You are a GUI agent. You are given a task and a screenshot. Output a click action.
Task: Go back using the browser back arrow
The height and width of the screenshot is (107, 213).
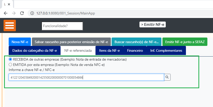coord(6,13)
